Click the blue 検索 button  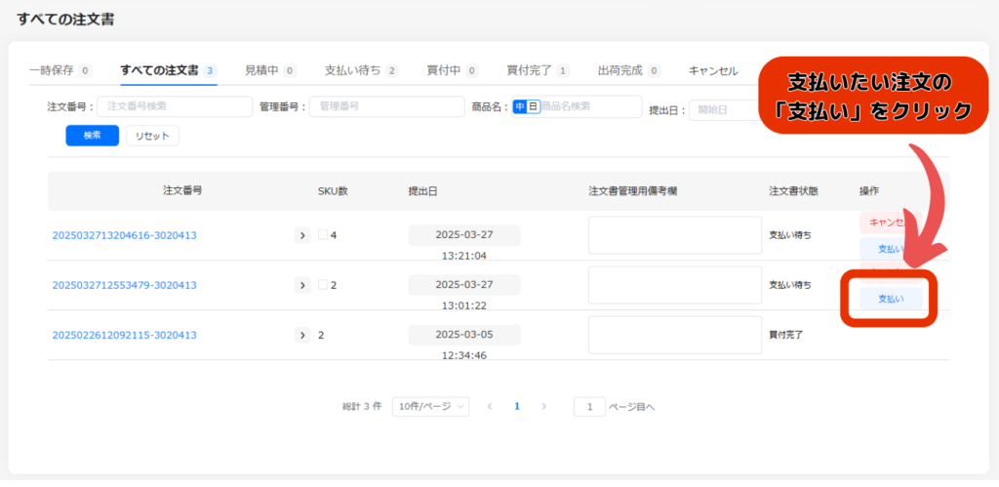(92, 136)
